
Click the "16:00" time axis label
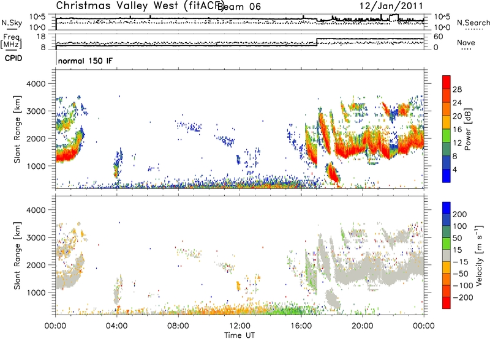[301, 326]
